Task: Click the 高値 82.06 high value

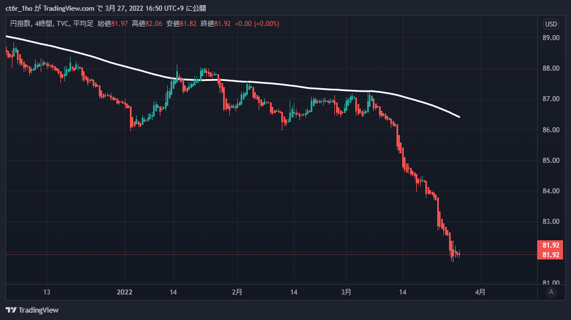Action: (147, 24)
